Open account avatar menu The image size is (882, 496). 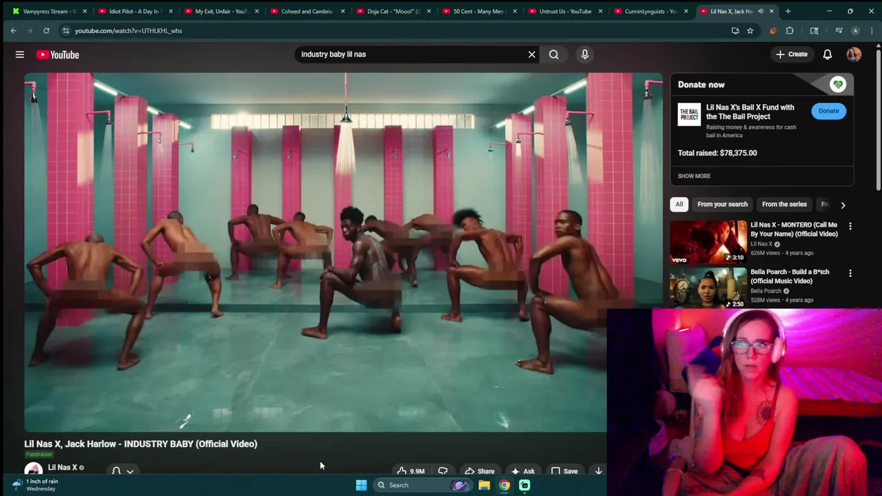coord(854,54)
